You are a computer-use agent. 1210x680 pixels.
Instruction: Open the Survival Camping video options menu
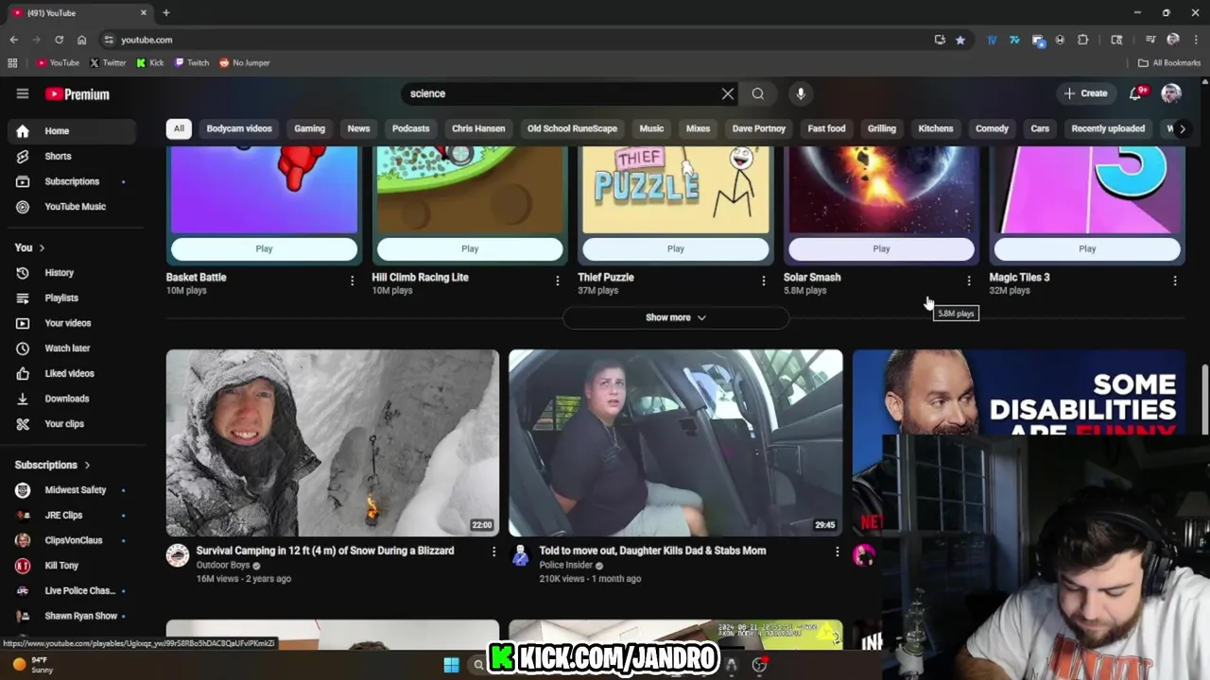[493, 552]
